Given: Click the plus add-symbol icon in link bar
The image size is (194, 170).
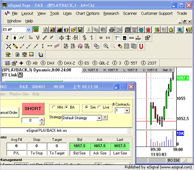Looking at the screenshot, I should click(21, 63).
